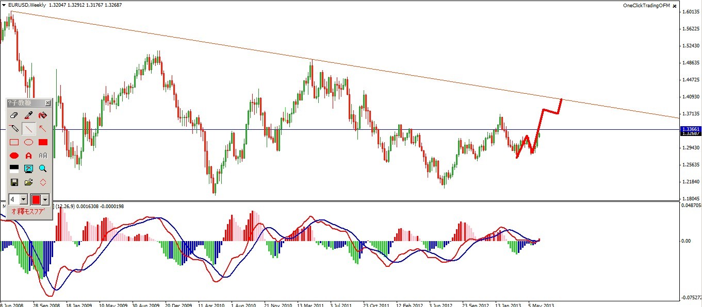This screenshot has height=307, width=702.
Task: Click the 1.44725 price scale value
Action: (x=691, y=80)
